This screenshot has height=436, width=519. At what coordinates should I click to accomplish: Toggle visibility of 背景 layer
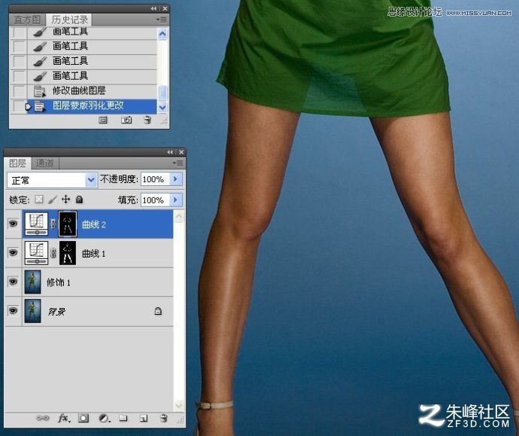coord(13,311)
